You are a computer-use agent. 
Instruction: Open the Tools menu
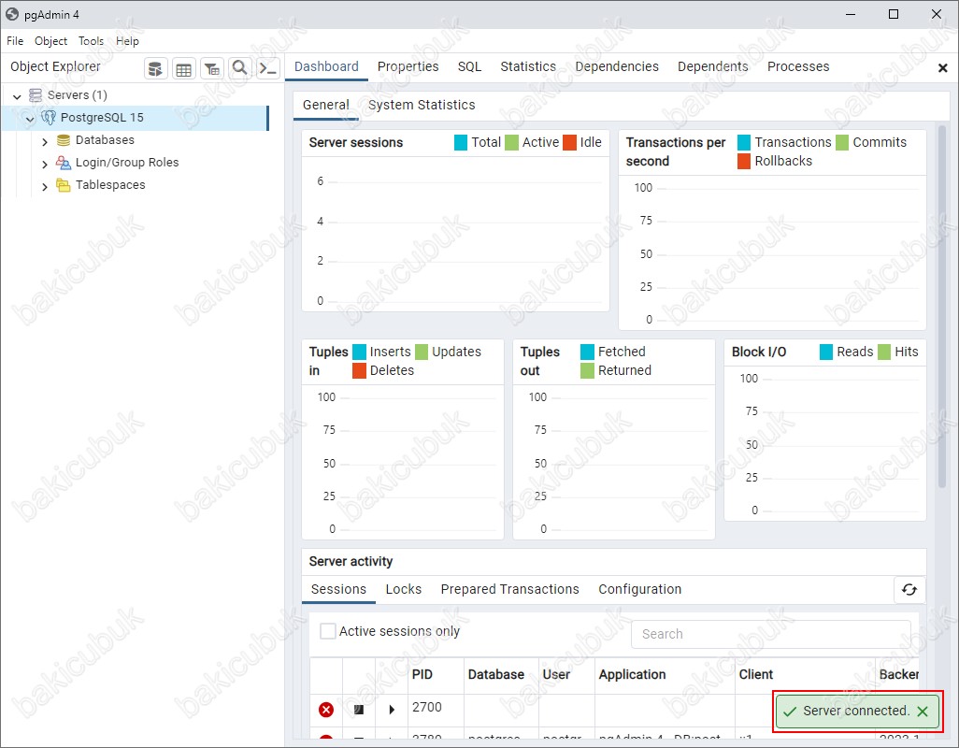[x=91, y=41]
